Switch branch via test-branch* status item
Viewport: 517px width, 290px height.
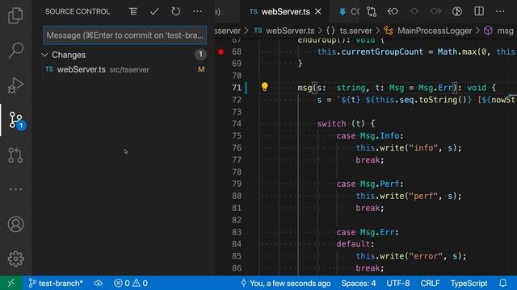pyautogui.click(x=56, y=283)
